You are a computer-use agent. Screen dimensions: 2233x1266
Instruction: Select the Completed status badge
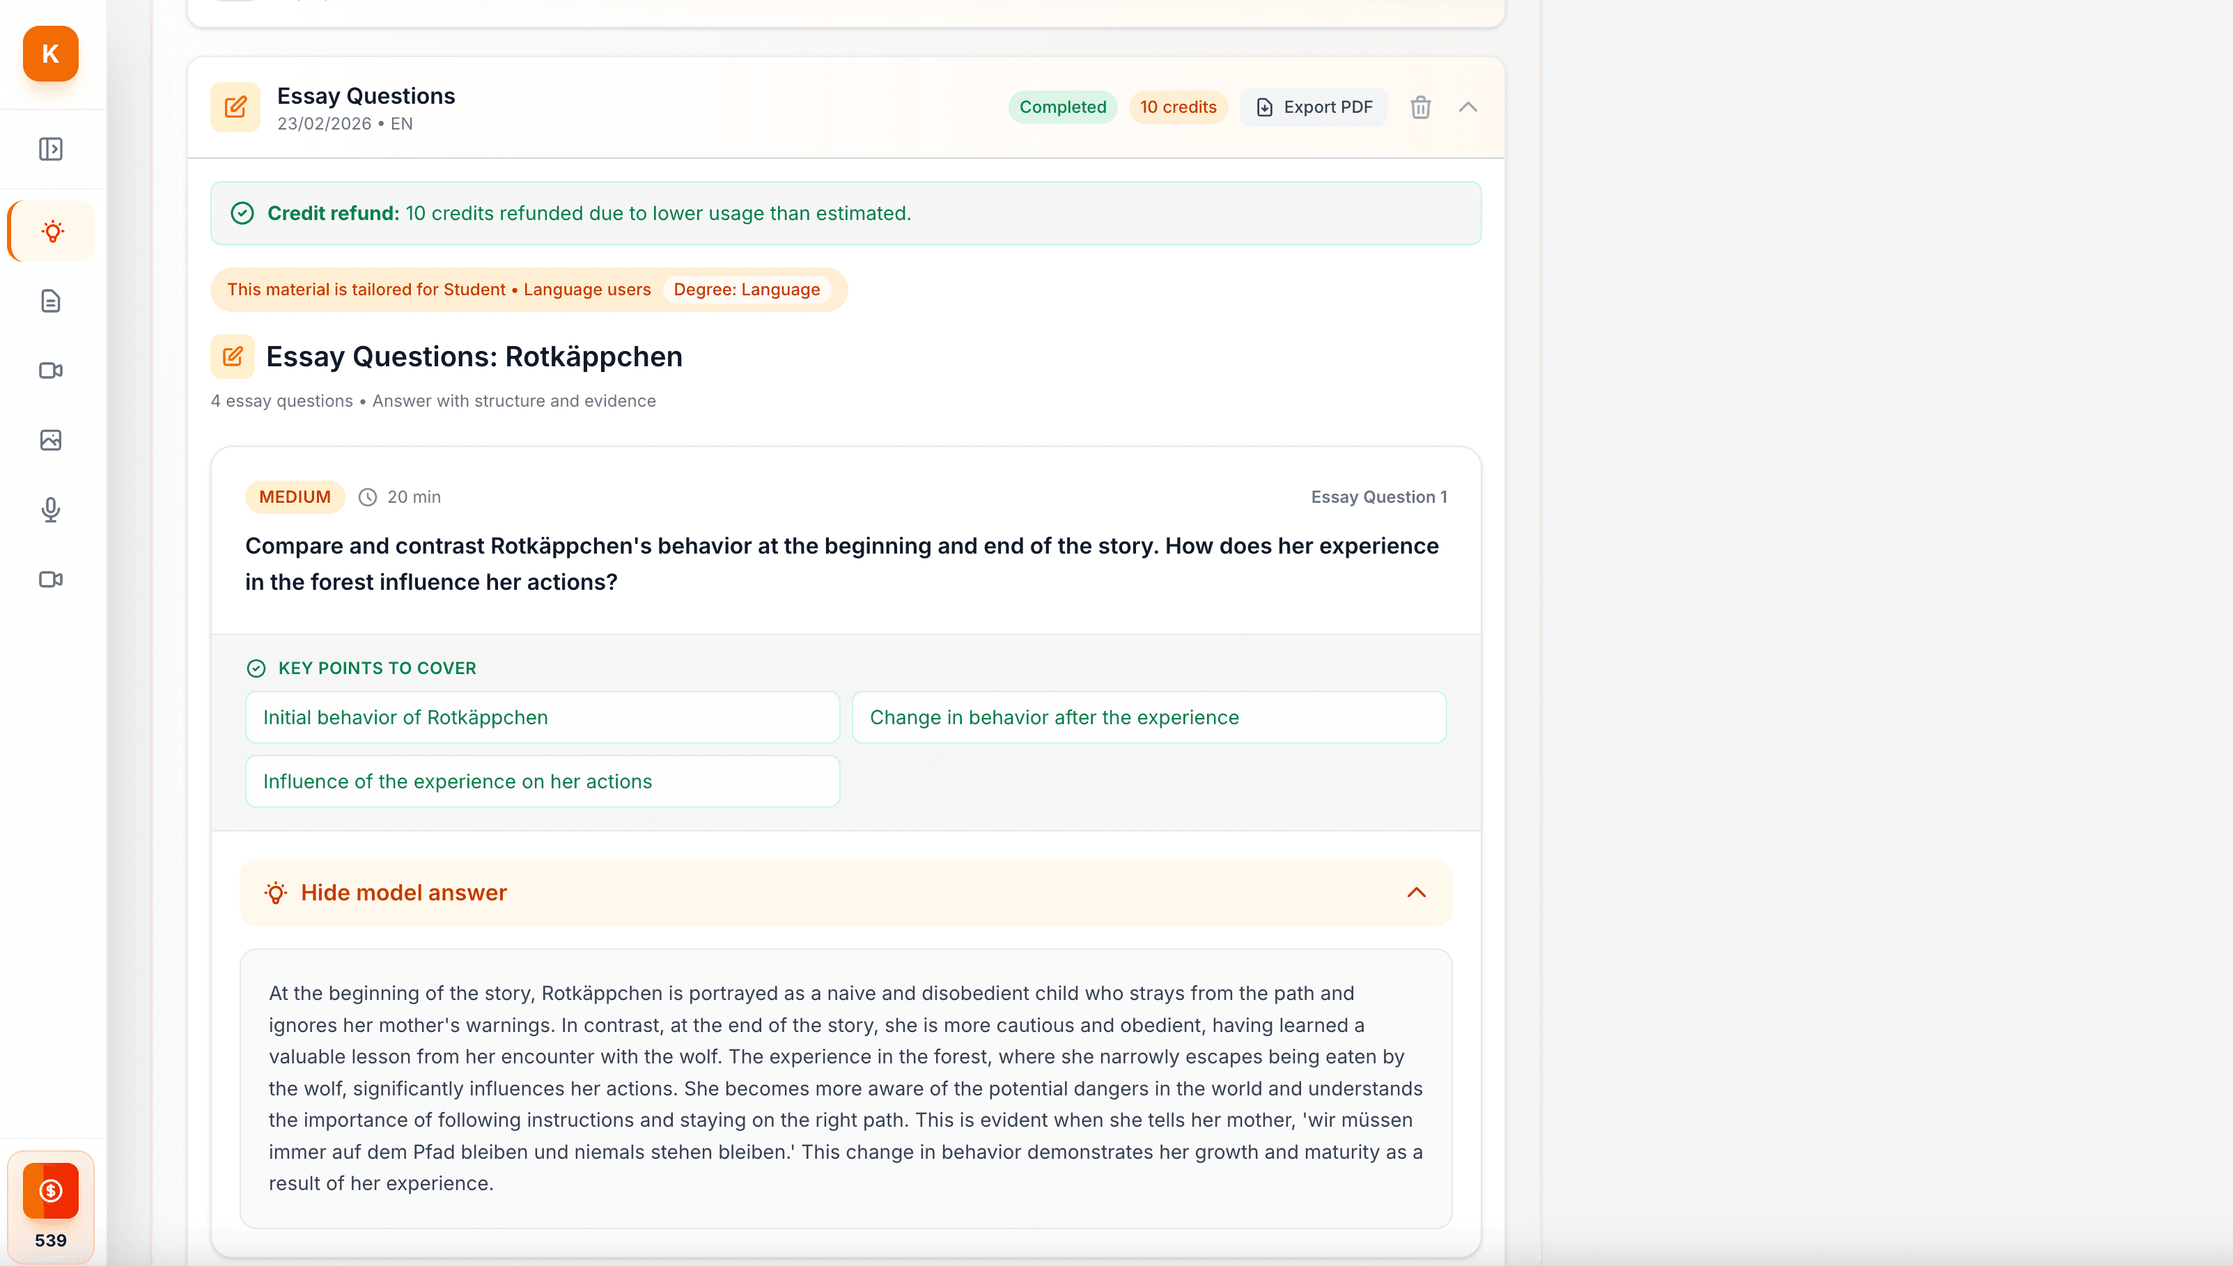pyautogui.click(x=1063, y=106)
